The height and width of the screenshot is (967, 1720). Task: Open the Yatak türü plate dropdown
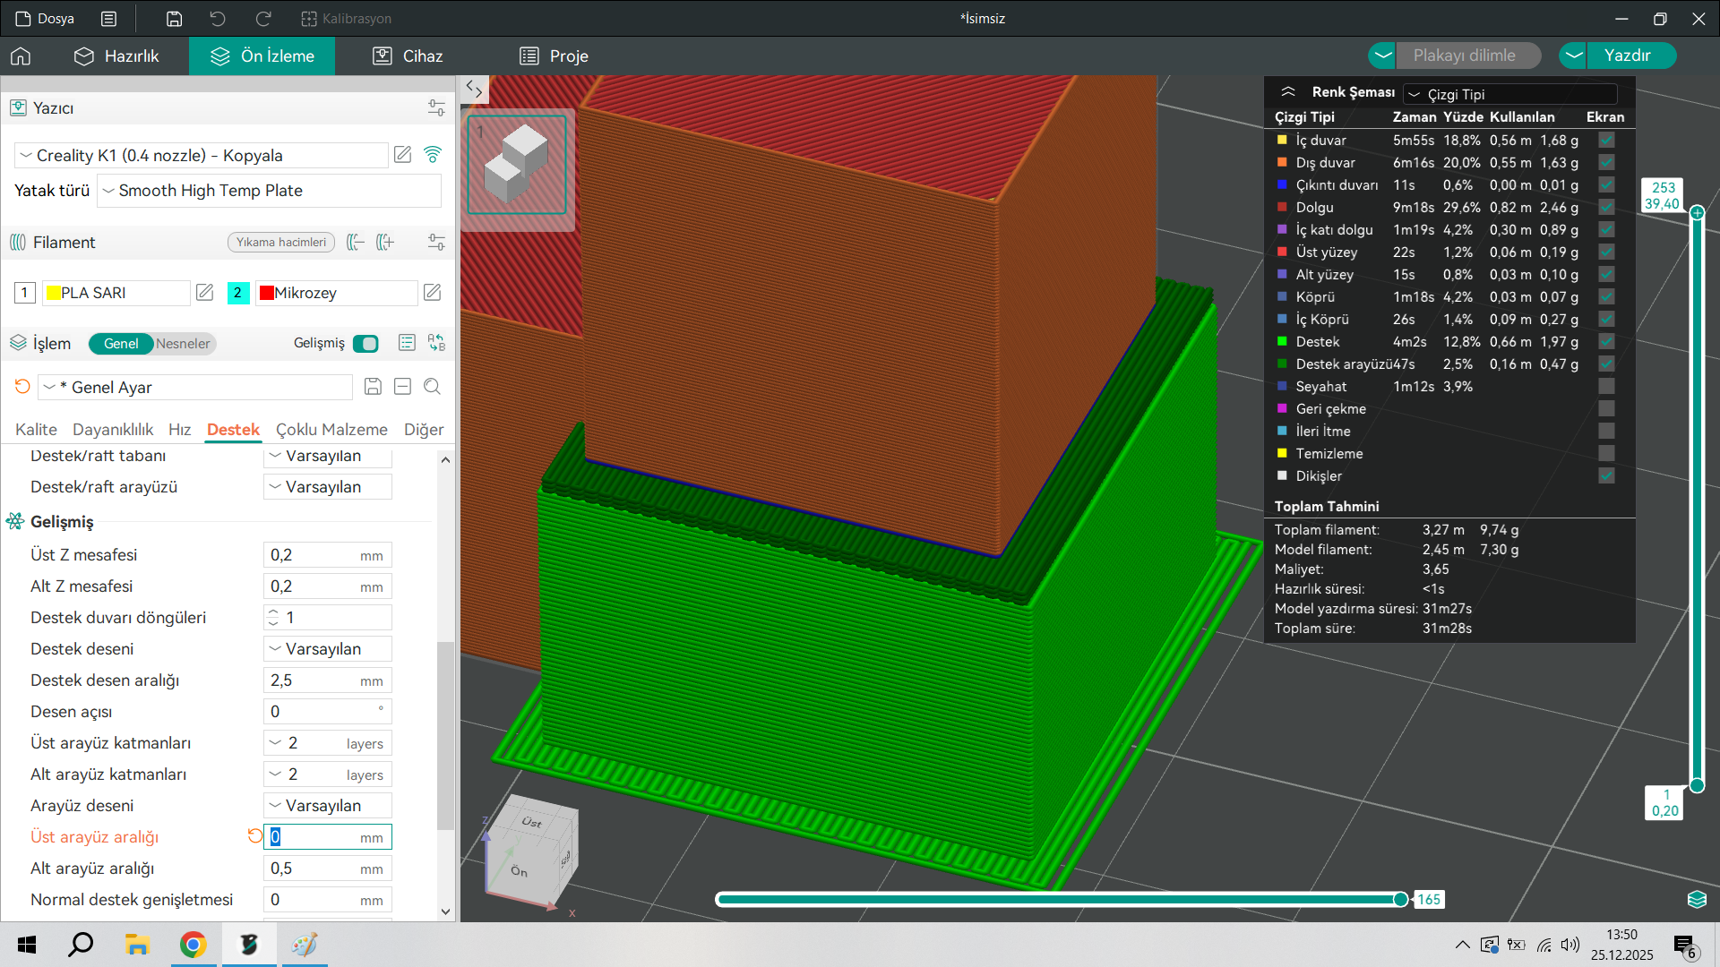coord(269,191)
